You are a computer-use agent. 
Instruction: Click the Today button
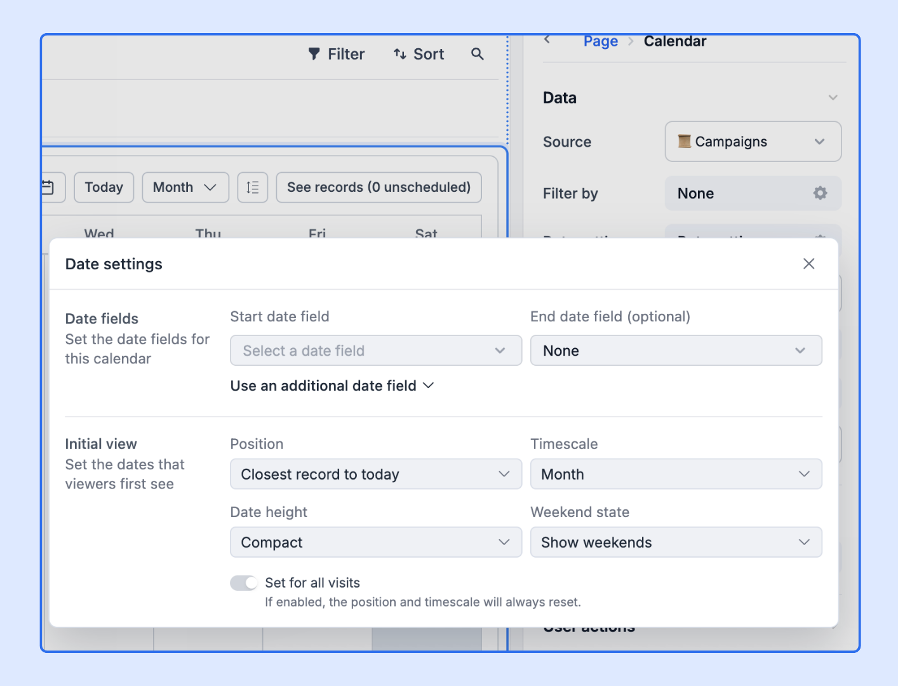point(104,187)
